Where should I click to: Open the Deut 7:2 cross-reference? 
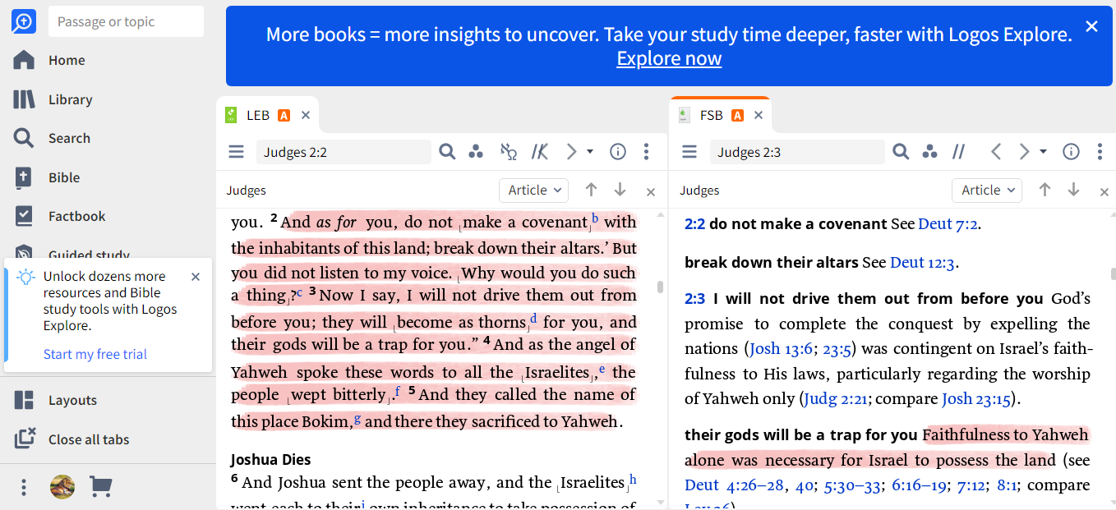(x=948, y=223)
